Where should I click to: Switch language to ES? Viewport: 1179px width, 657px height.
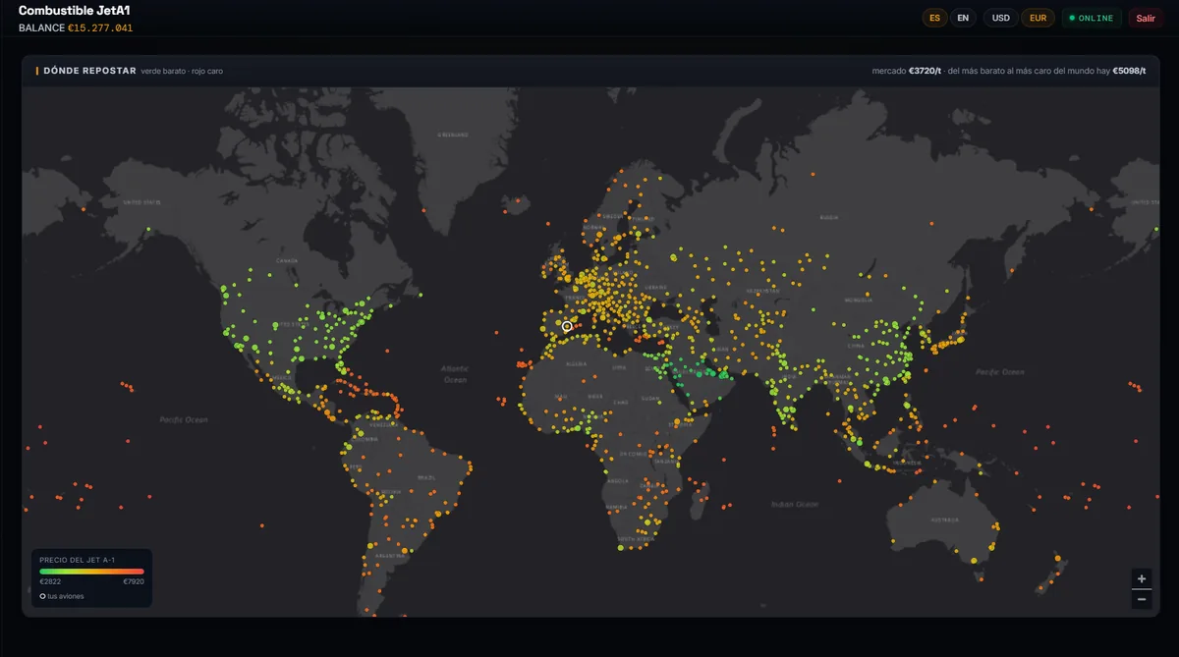click(934, 18)
